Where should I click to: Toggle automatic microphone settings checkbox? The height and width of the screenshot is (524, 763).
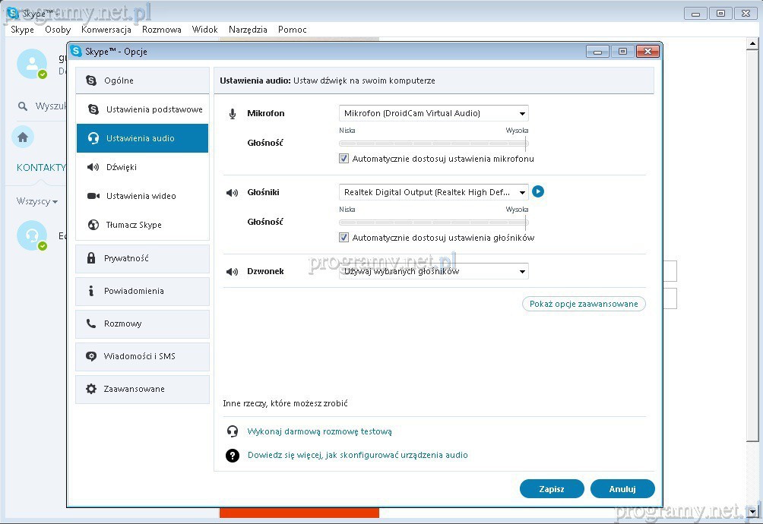tap(344, 159)
